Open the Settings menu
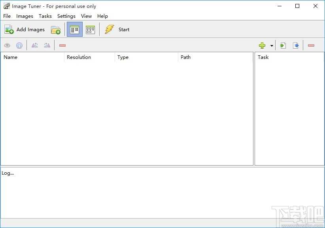This screenshot has width=325, height=228. click(x=66, y=16)
